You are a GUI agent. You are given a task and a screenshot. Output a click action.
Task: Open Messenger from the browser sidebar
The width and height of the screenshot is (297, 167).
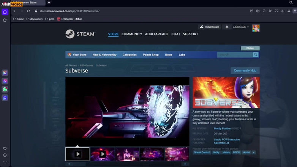click(5, 81)
